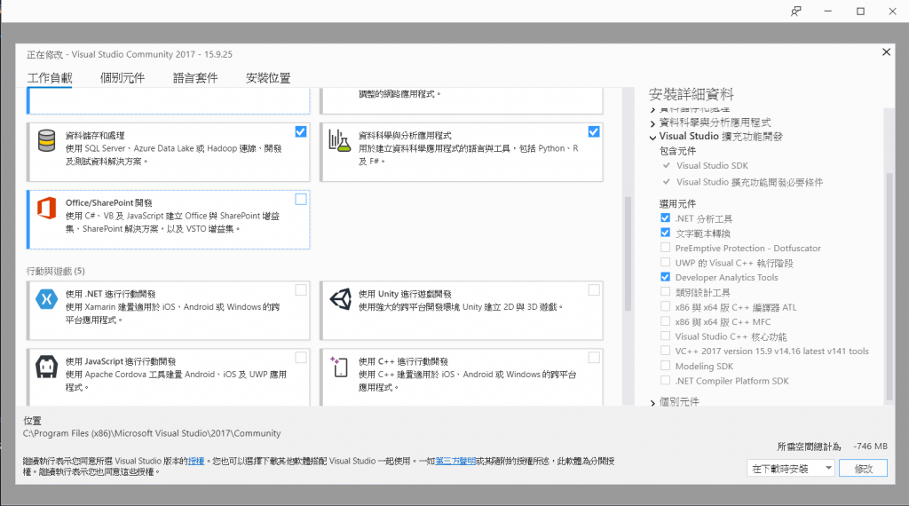Check the 類別設計工具 component
This screenshot has height=506, width=909.
click(x=665, y=291)
